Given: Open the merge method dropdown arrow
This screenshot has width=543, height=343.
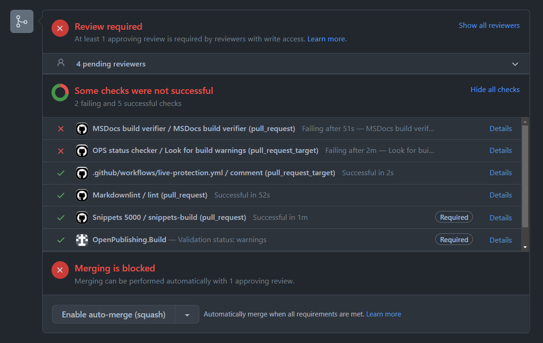Looking at the screenshot, I should pyautogui.click(x=187, y=315).
